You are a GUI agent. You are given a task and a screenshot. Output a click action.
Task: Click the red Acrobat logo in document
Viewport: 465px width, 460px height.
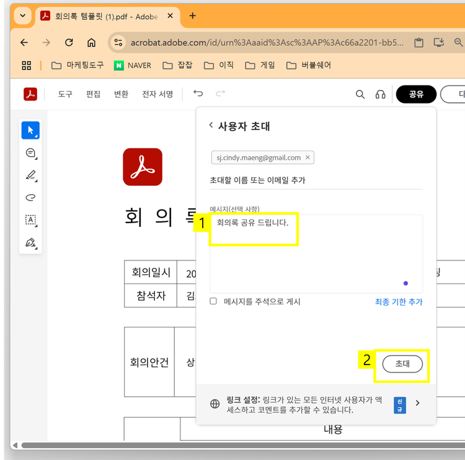coord(143,167)
